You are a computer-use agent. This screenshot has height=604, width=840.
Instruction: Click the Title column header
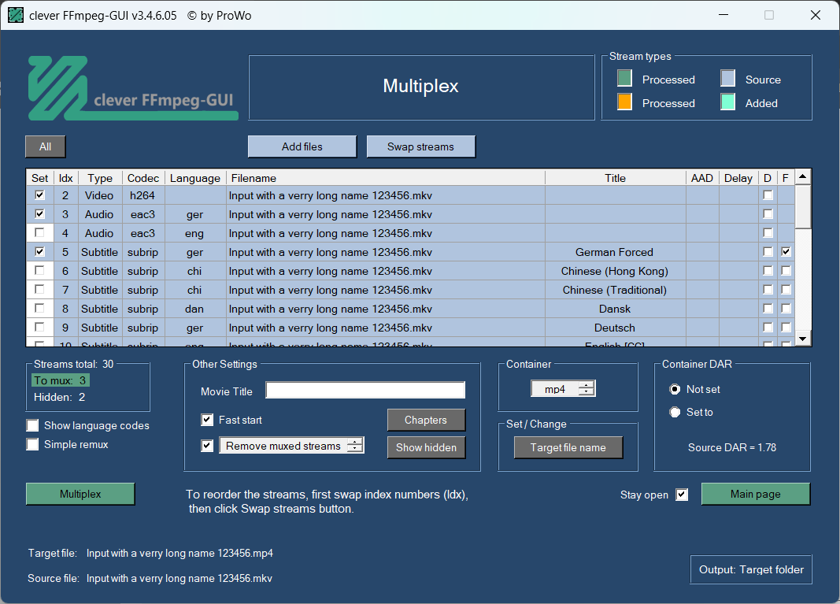615,178
